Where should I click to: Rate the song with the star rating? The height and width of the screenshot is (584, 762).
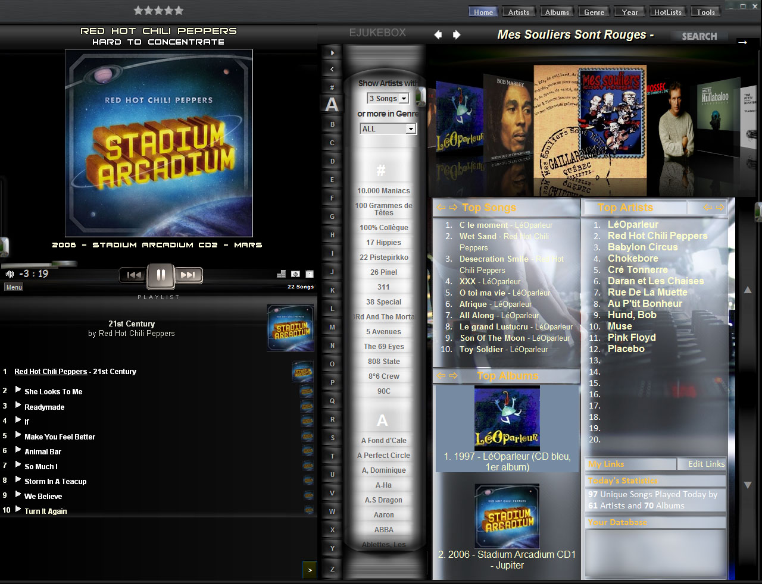click(x=158, y=10)
